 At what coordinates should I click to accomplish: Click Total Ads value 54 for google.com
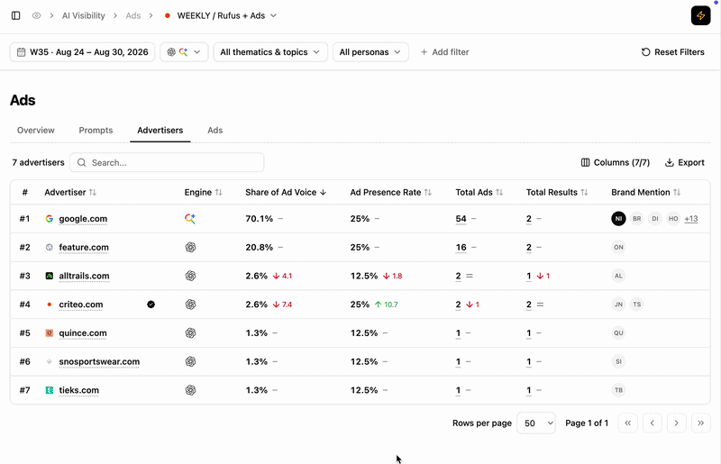(x=461, y=219)
